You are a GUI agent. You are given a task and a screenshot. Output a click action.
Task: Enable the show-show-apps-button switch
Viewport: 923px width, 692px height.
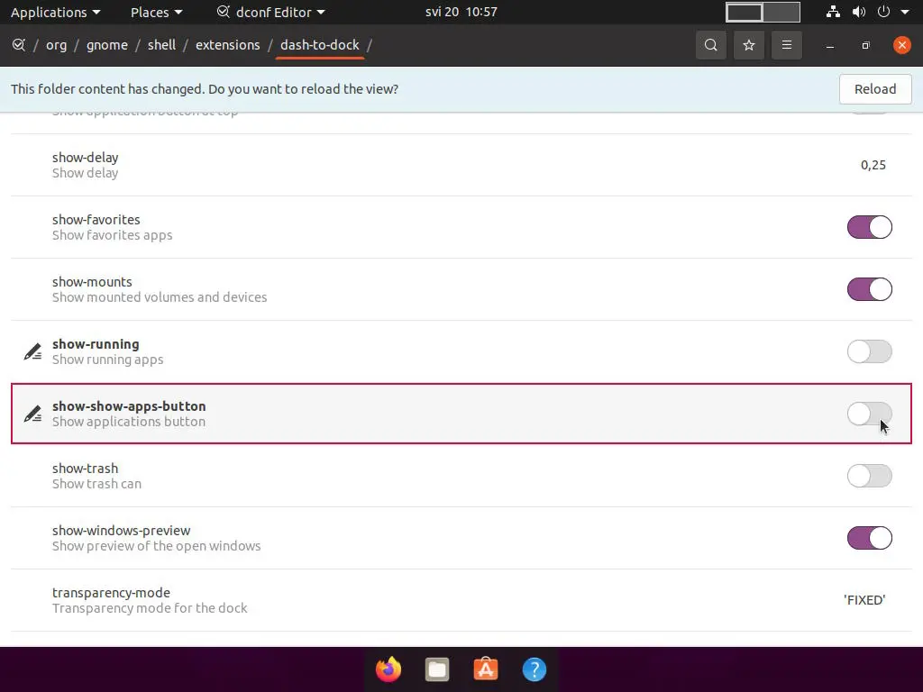point(870,414)
